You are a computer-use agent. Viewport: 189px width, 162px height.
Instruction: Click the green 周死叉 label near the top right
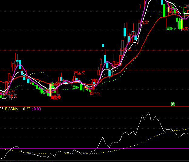click(x=171, y=29)
